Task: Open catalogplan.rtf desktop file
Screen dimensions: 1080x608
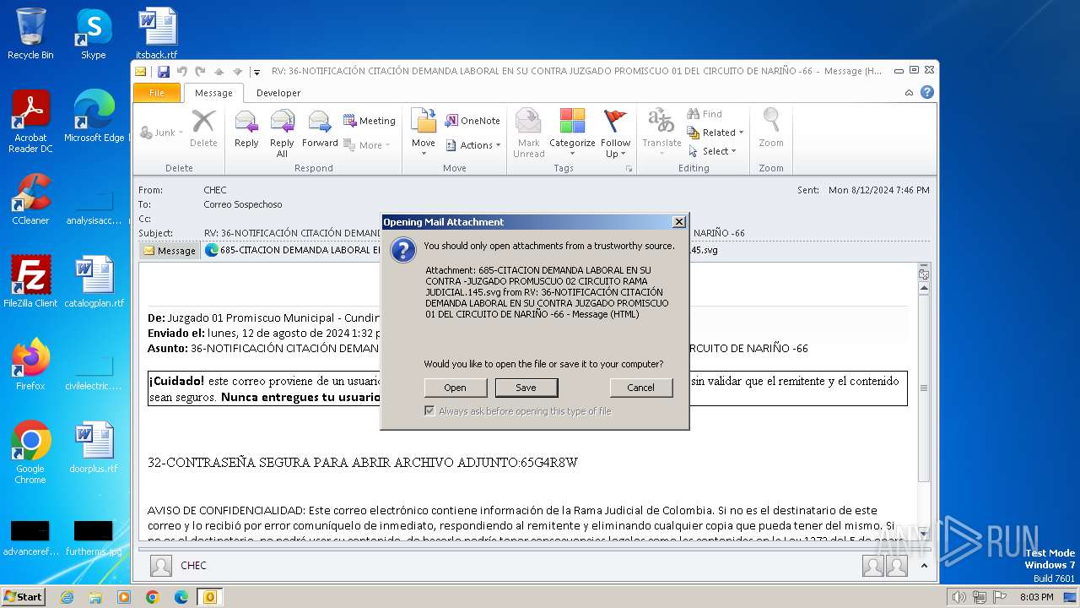Action: 94,282
